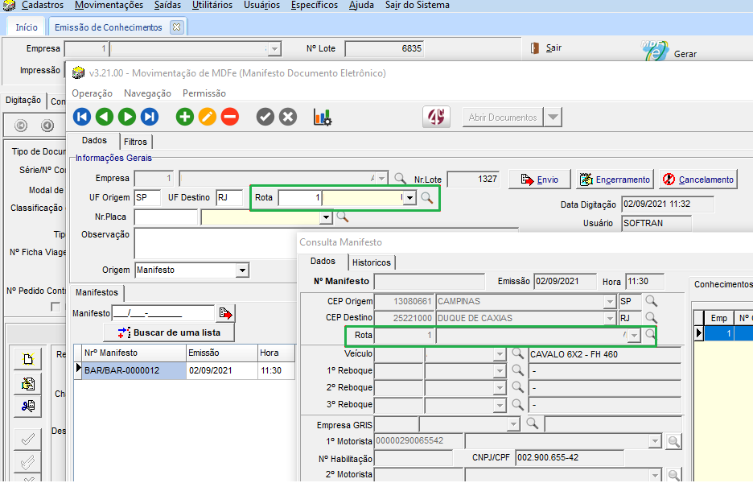Viewport: 753px width, 483px height.
Task: Click the orange pencil edit icon
Action: pos(208,117)
